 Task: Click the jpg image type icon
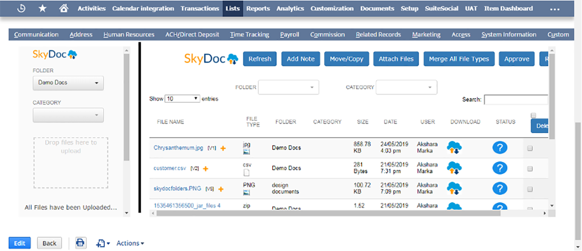coord(247,152)
